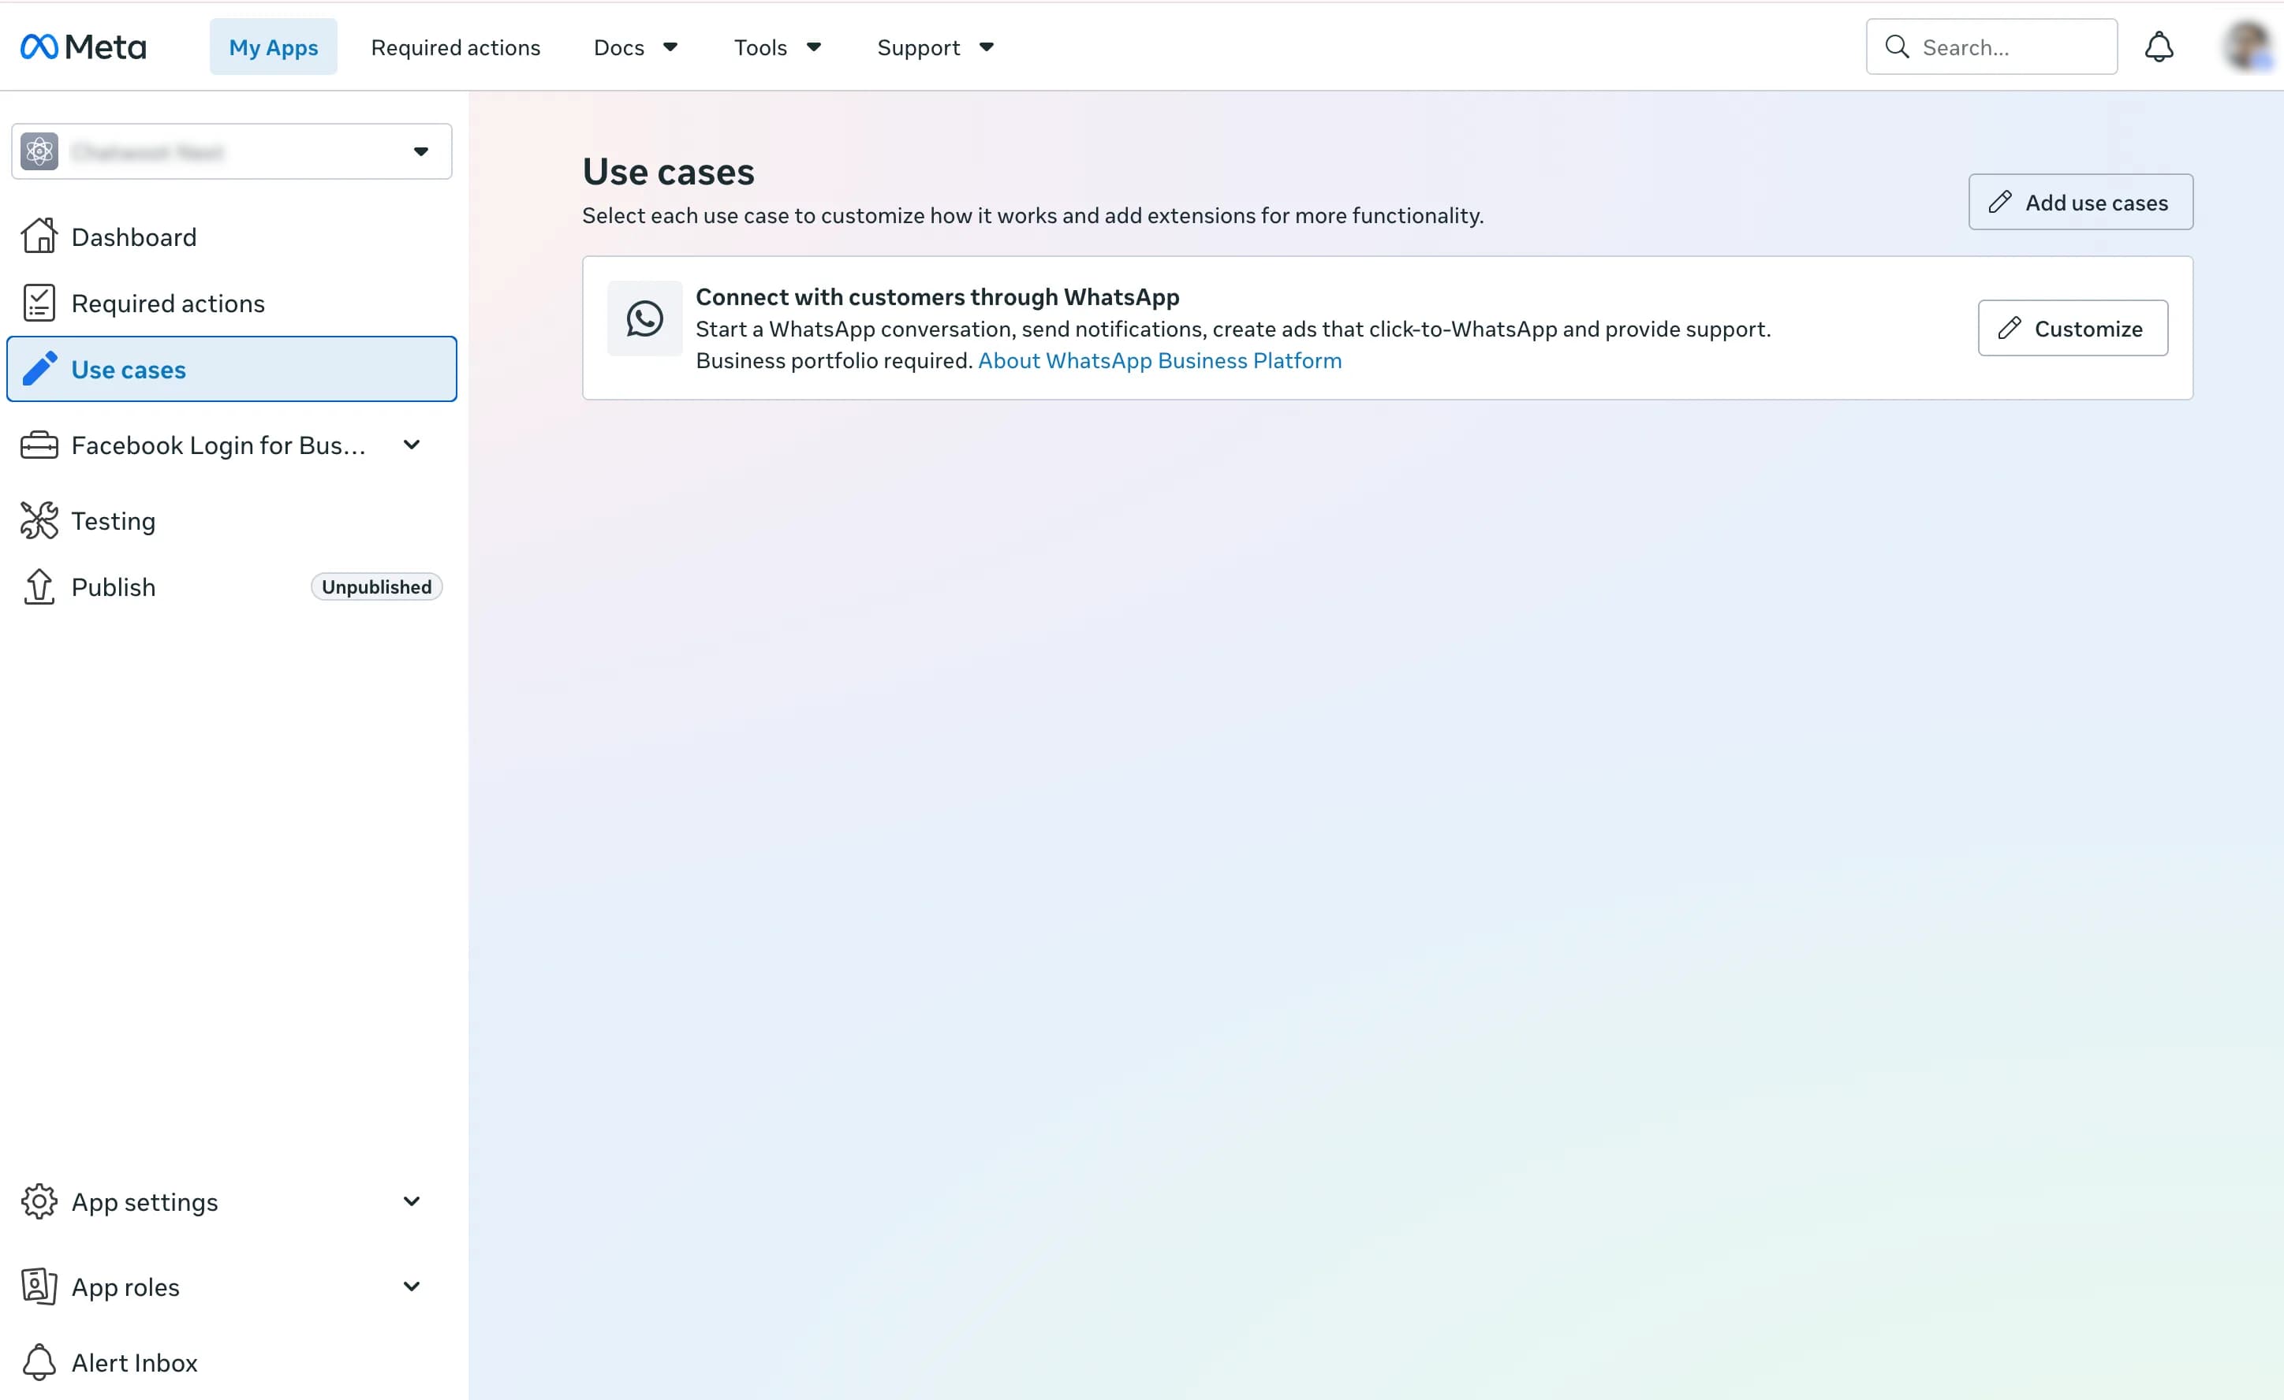Click the search magnifier icon
The width and height of the screenshot is (2284, 1400).
pyautogui.click(x=1897, y=47)
